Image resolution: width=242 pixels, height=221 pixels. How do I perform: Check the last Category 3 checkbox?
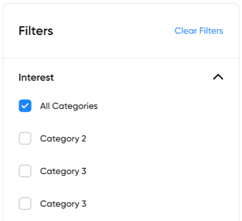point(25,203)
